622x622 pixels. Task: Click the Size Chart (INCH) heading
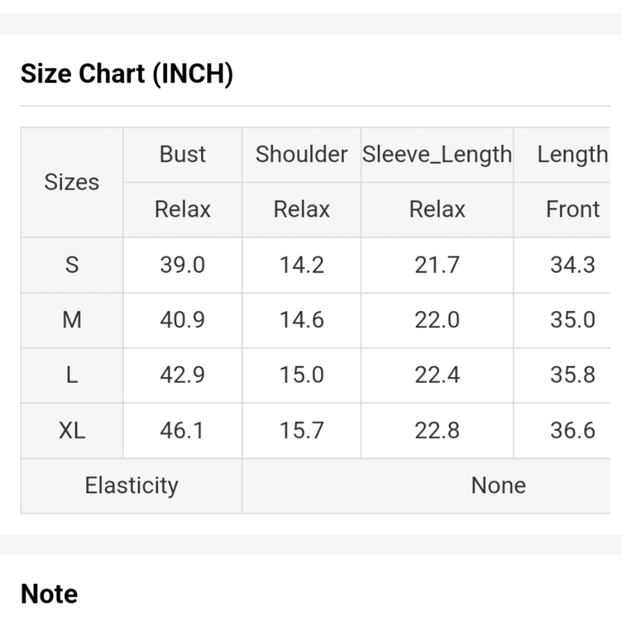(126, 74)
